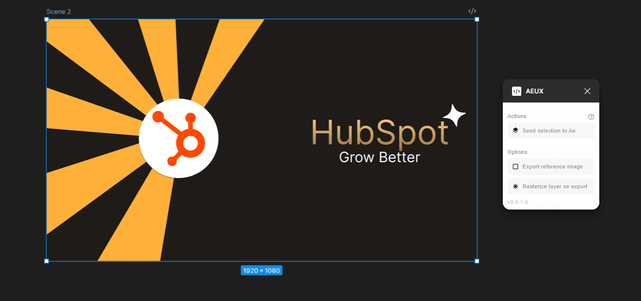
Task: Enable the Export reference image checkbox
Action: (x=515, y=166)
